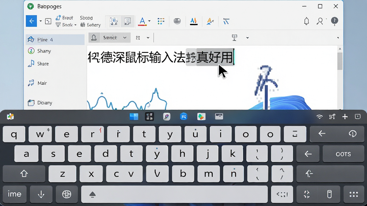Tap the b key on touch keyboard
This screenshot has height=206, width=367.
(183, 174)
